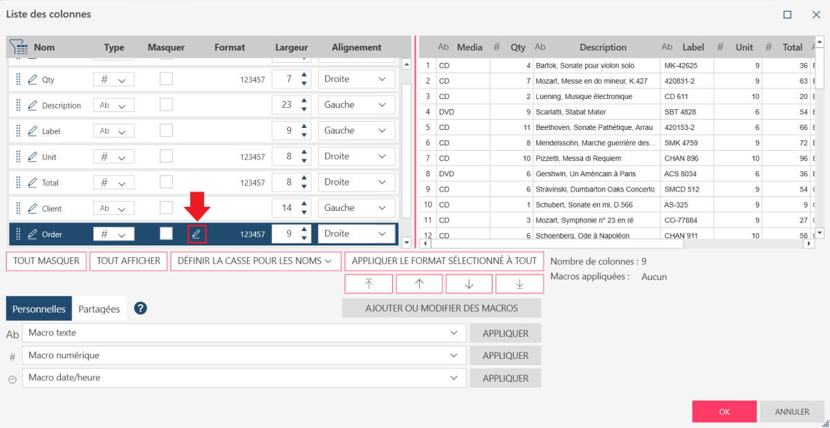Image resolution: width=830 pixels, height=428 pixels.
Task: Edit the Client column name pencil icon
Action: click(x=32, y=208)
